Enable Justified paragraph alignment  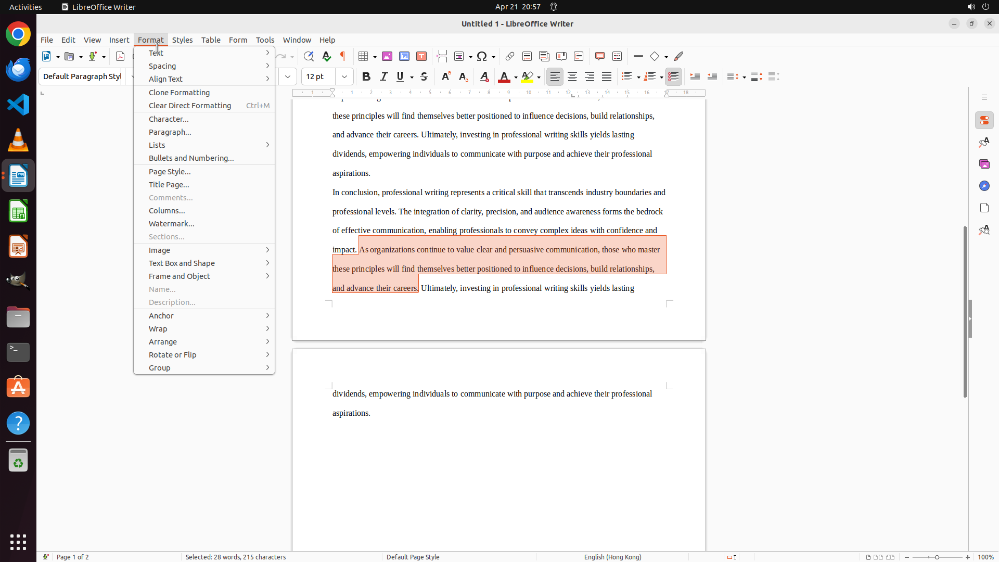click(x=607, y=76)
